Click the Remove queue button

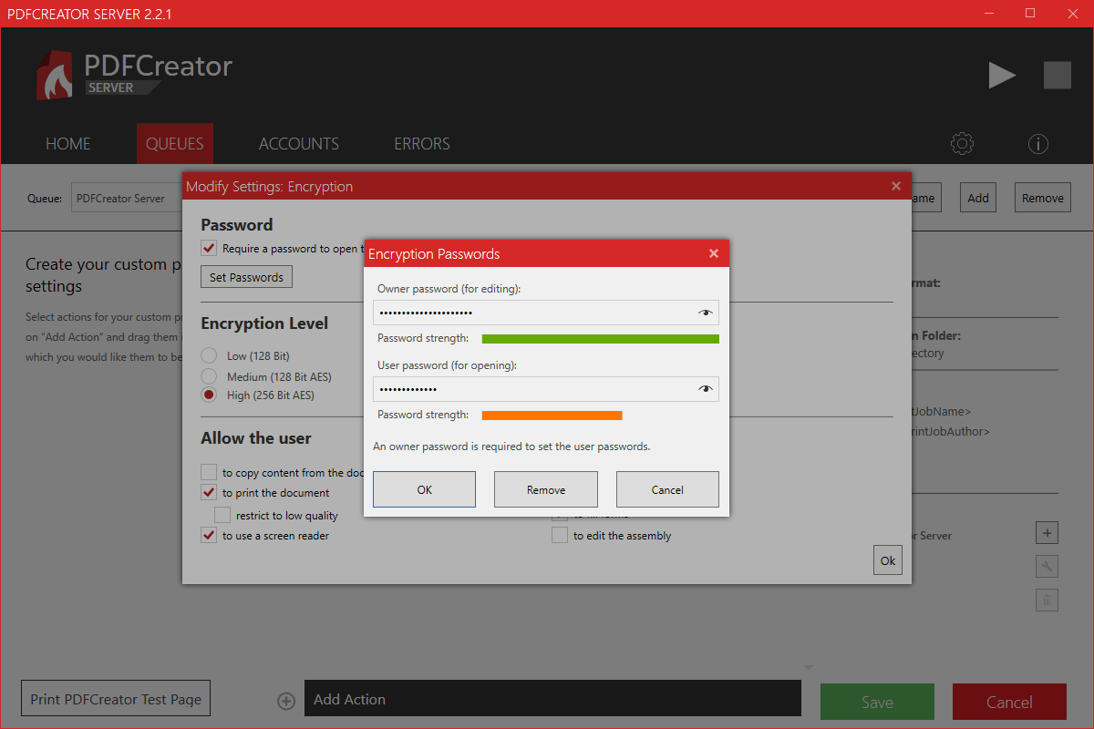click(1042, 198)
